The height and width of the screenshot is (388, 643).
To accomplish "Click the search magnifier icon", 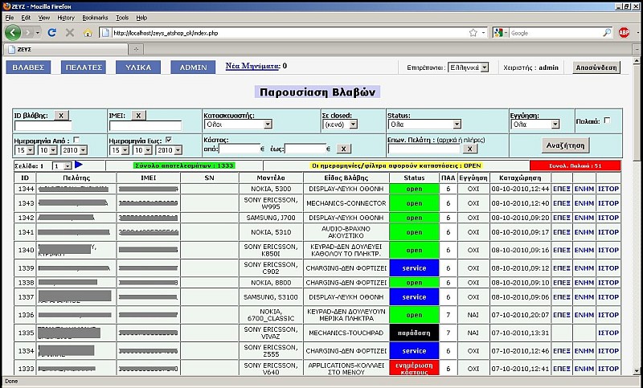I will (607, 33).
